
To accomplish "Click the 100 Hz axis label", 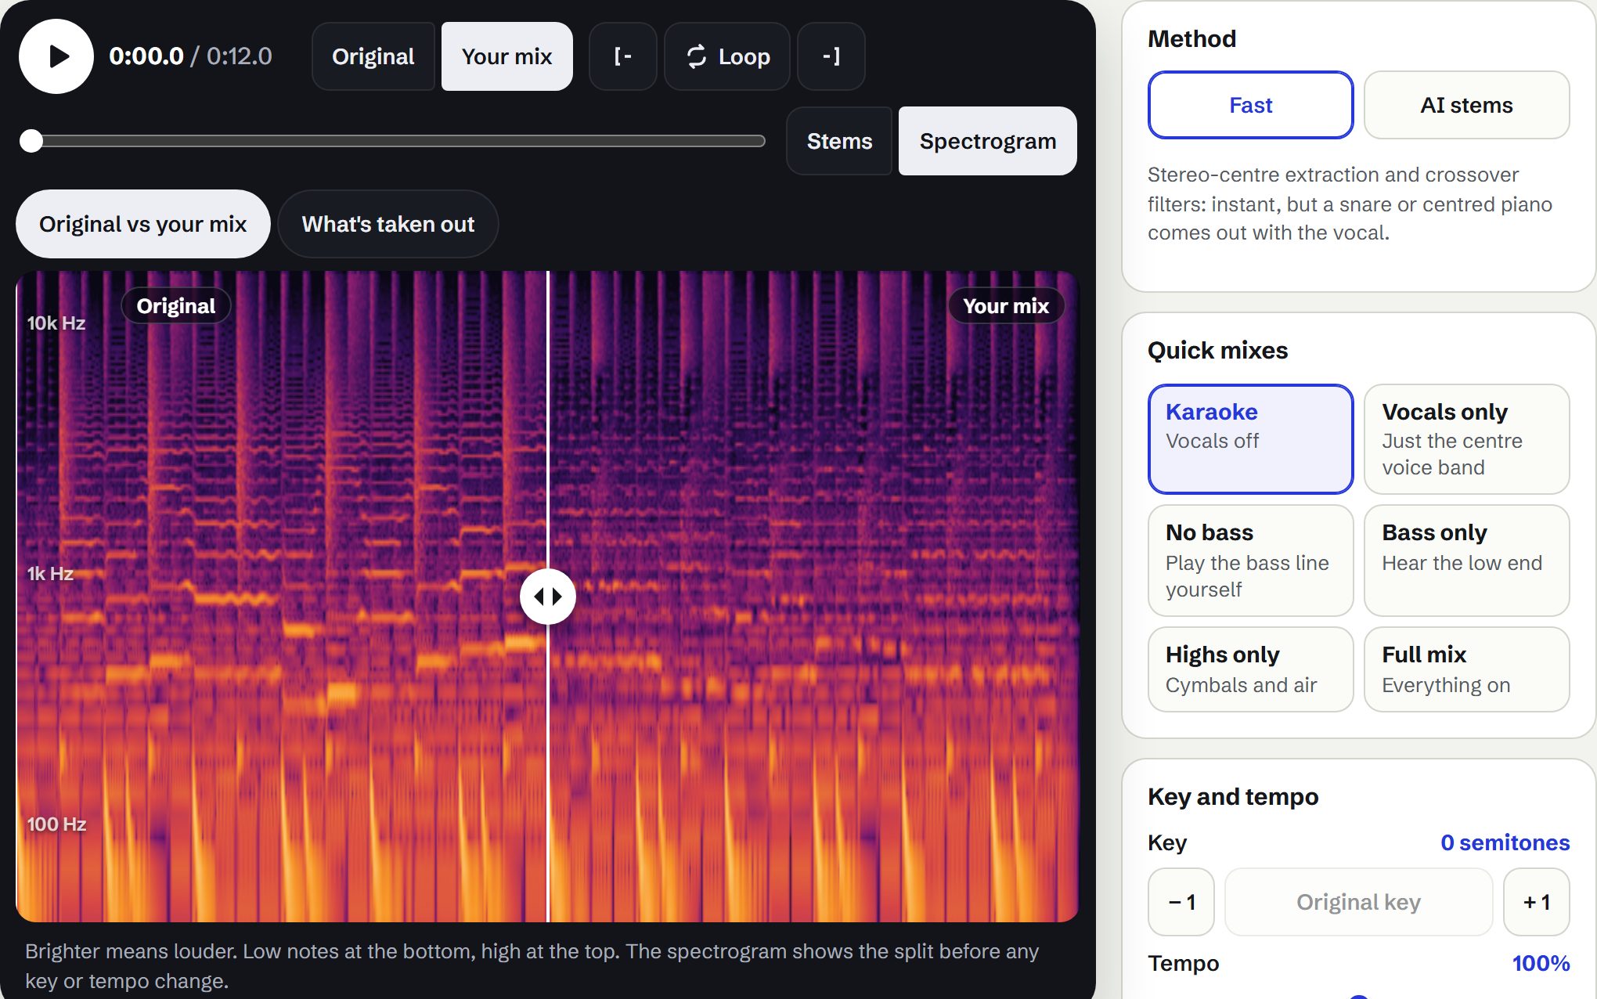I will pyautogui.click(x=56, y=824).
